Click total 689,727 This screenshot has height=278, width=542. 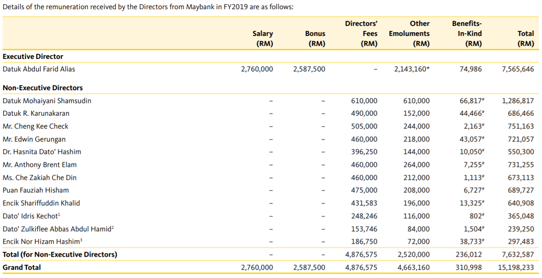[x=521, y=190]
